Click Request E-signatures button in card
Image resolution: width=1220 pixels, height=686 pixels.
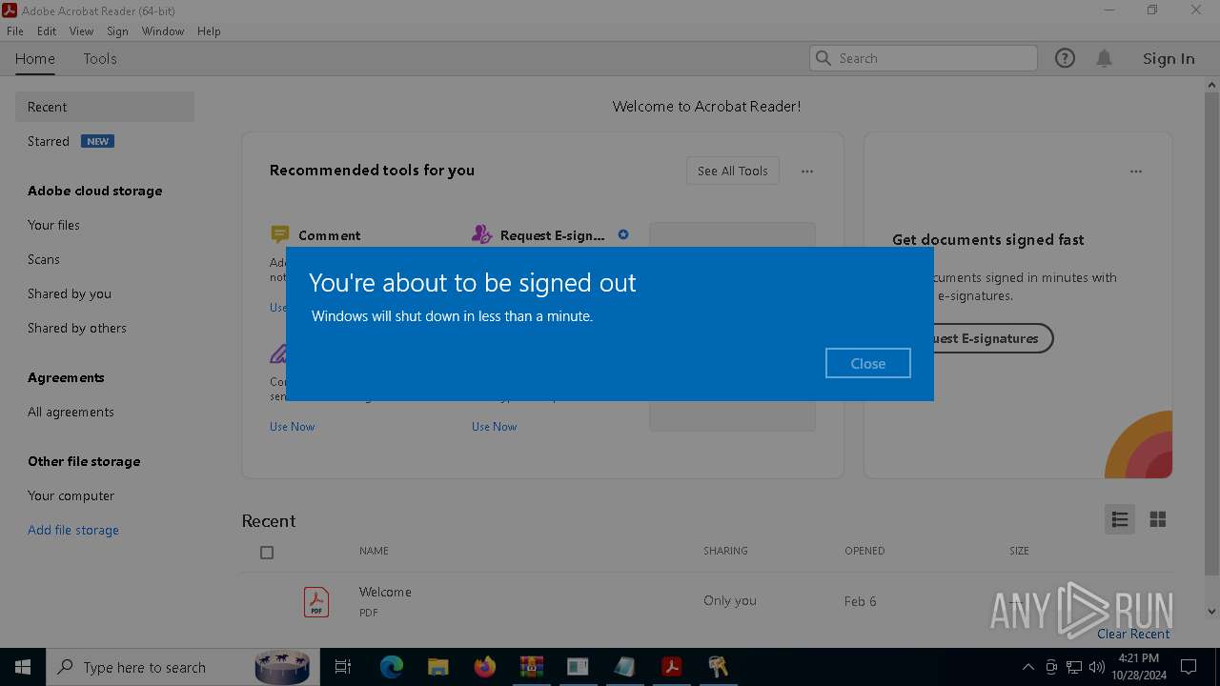(993, 338)
